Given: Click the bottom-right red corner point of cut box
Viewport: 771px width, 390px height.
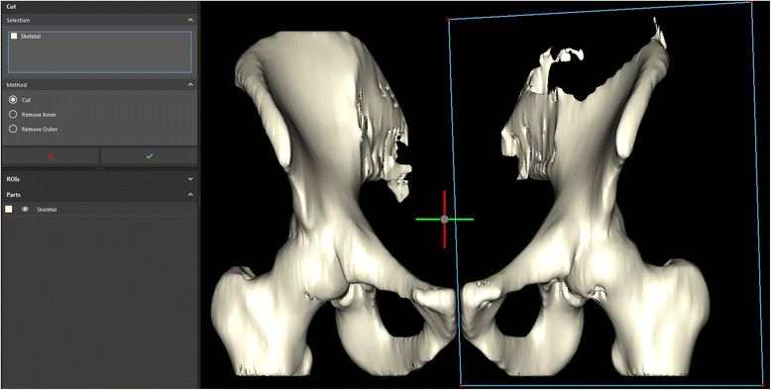Looking at the screenshot, I should click(763, 386).
